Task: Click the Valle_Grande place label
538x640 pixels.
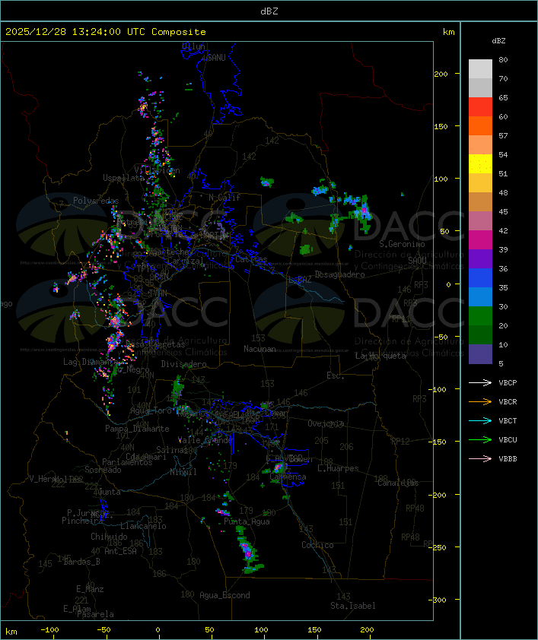Action: 205,440
